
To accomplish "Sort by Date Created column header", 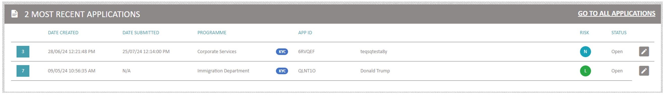I will coord(63,33).
